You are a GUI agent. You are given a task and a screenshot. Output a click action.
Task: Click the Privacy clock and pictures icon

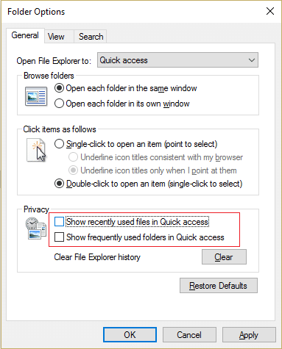click(x=36, y=229)
